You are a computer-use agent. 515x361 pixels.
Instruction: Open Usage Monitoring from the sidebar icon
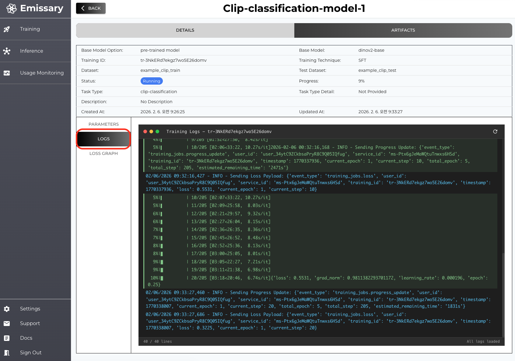[7, 73]
